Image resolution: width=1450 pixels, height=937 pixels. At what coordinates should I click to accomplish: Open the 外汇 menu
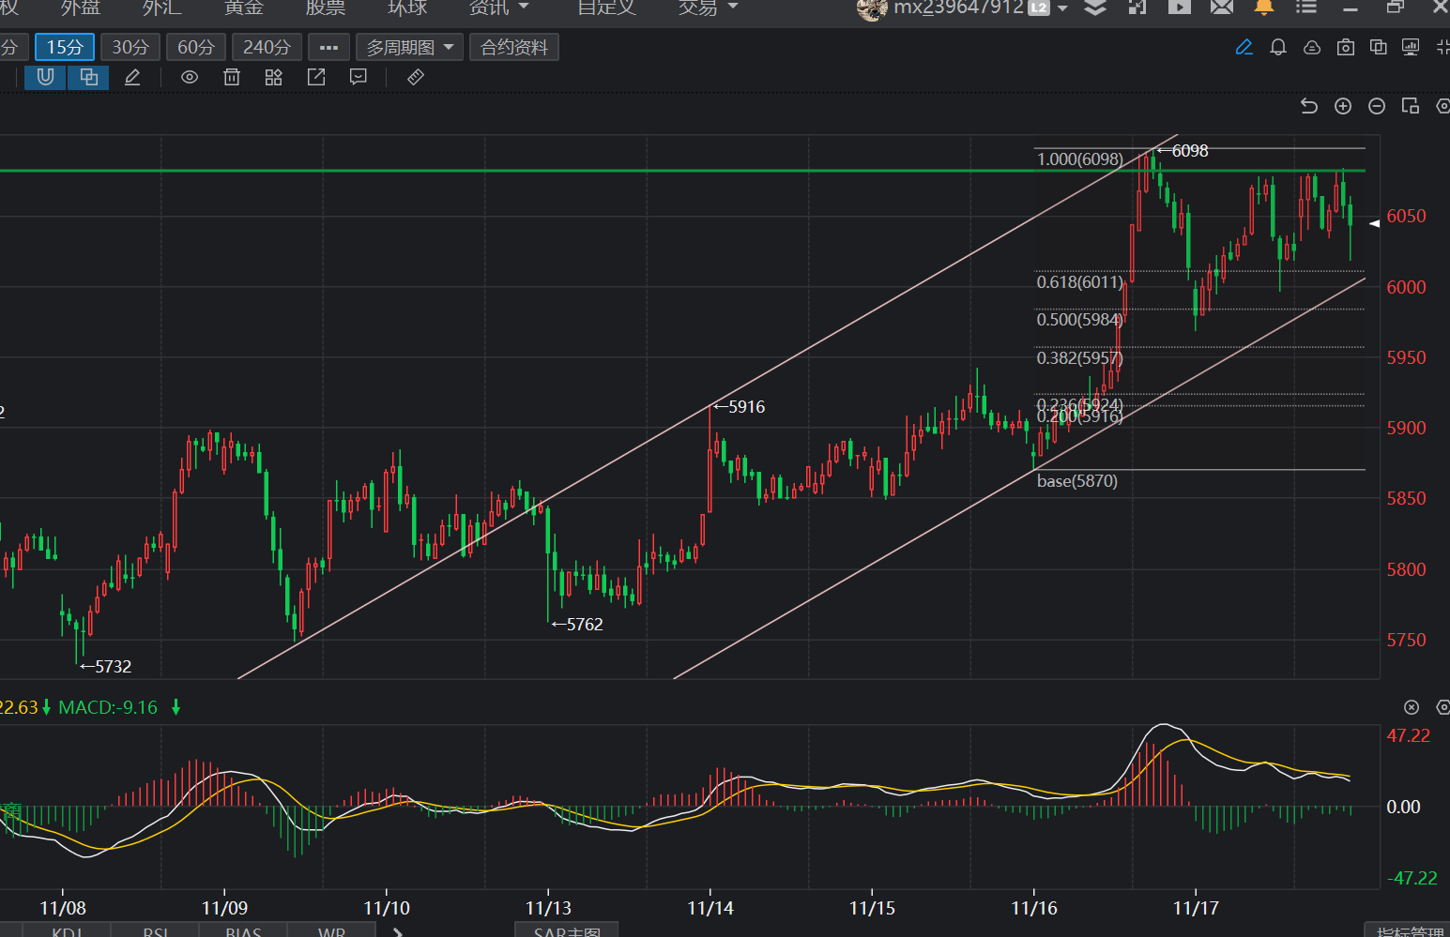(162, 8)
